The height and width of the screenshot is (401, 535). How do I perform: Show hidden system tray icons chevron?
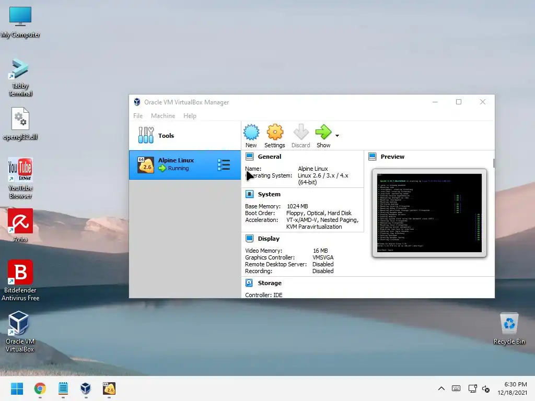pos(441,388)
